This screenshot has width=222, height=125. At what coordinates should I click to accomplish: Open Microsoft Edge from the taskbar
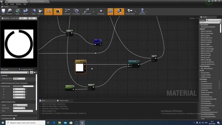point(54,123)
